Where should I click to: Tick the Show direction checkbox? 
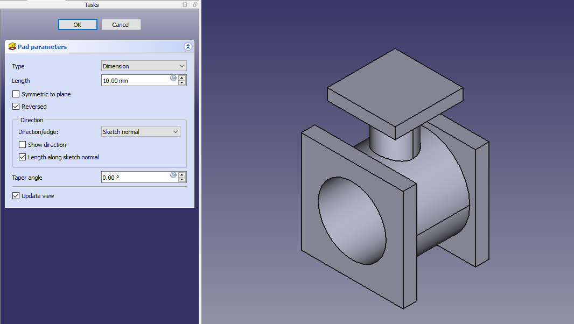[23, 145]
